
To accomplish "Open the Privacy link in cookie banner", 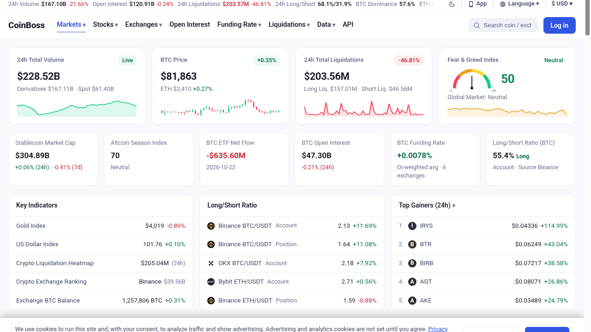I will 438,329.
